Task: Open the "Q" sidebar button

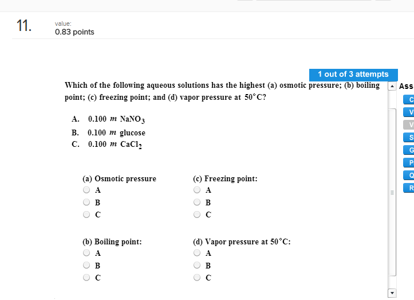Action: [x=409, y=176]
